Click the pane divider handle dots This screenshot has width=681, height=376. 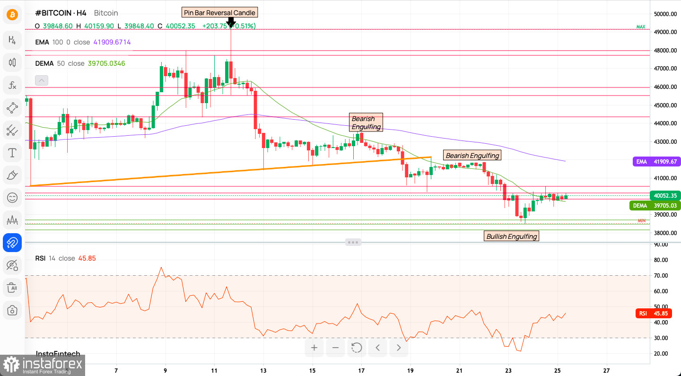pos(353,242)
